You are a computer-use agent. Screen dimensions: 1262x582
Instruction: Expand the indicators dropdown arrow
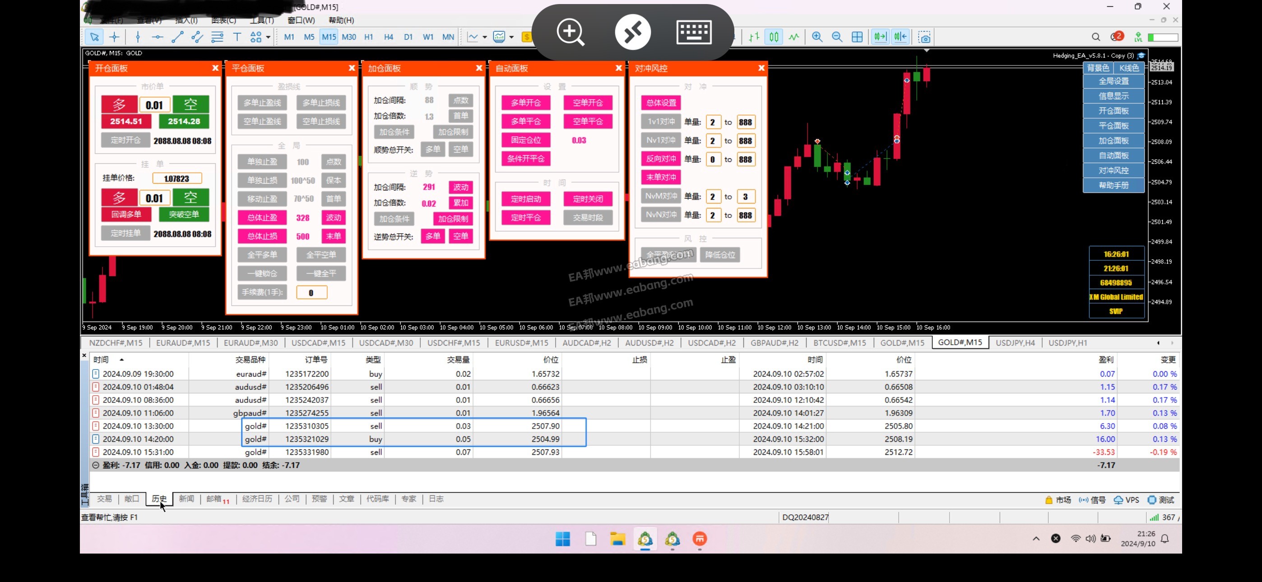coord(484,37)
